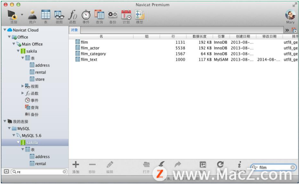Select the film_category table row
The image size is (300, 185).
point(184,54)
